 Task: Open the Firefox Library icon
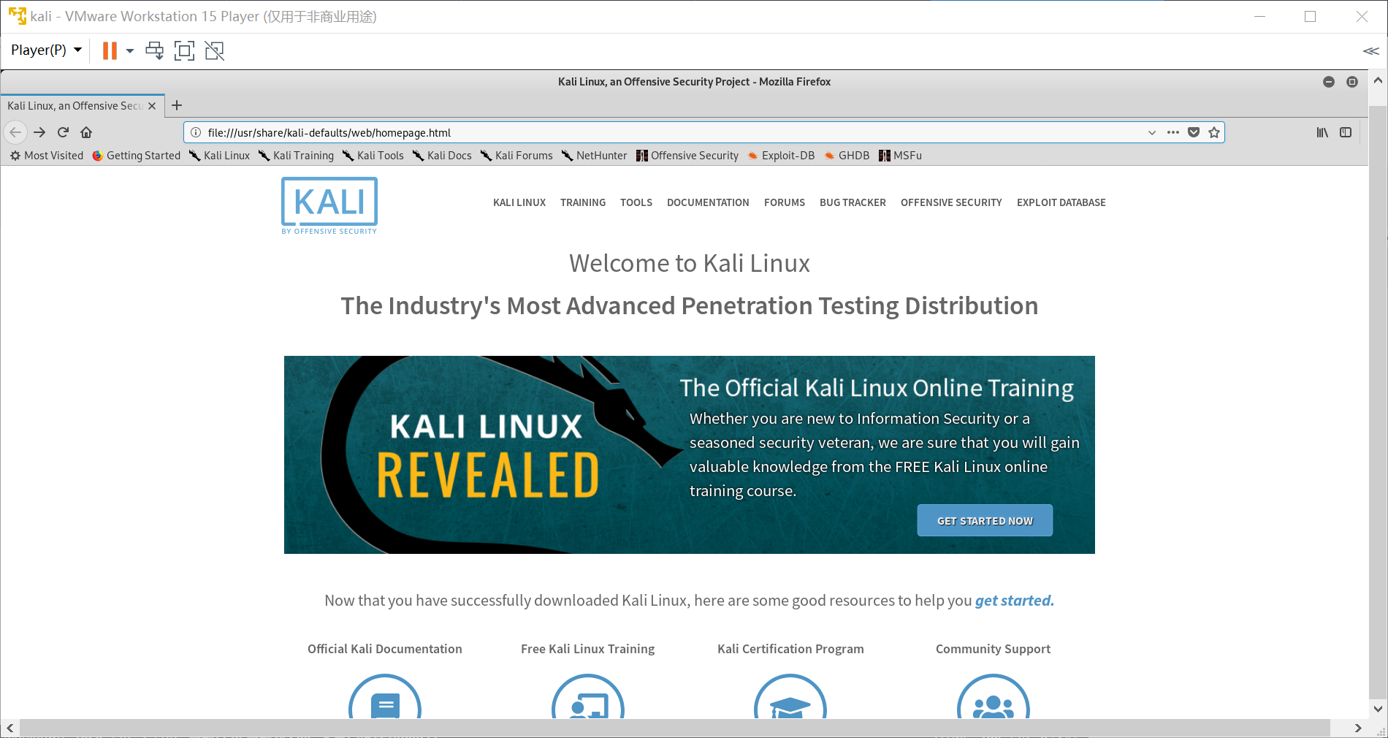click(1322, 132)
